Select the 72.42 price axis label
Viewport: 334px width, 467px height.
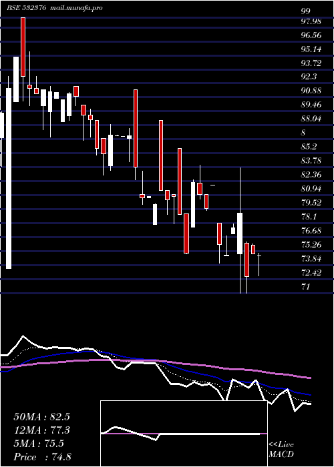[x=311, y=272]
